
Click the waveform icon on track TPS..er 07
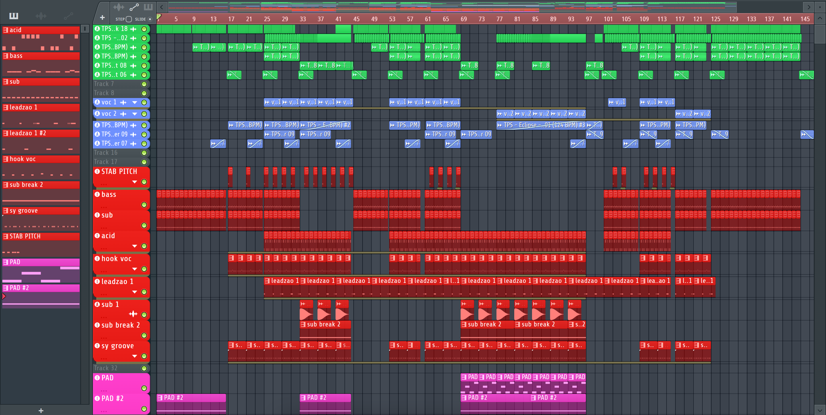click(x=133, y=144)
